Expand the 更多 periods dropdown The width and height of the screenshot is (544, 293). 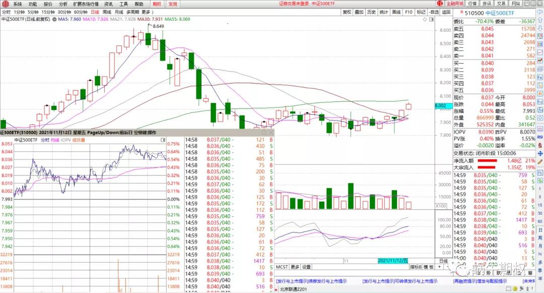tap(147, 12)
